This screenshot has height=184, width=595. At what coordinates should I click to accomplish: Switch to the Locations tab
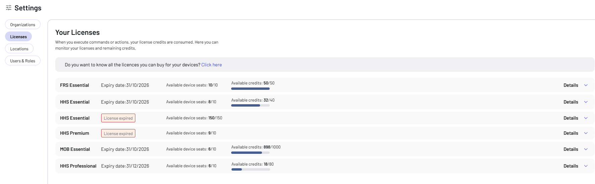[19, 49]
